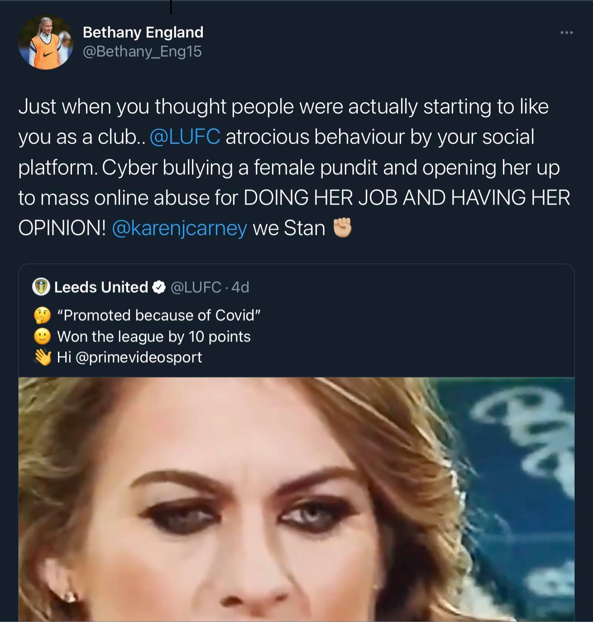Select the Leeds United account name
Image resolution: width=593 pixels, height=622 pixels.
101,287
